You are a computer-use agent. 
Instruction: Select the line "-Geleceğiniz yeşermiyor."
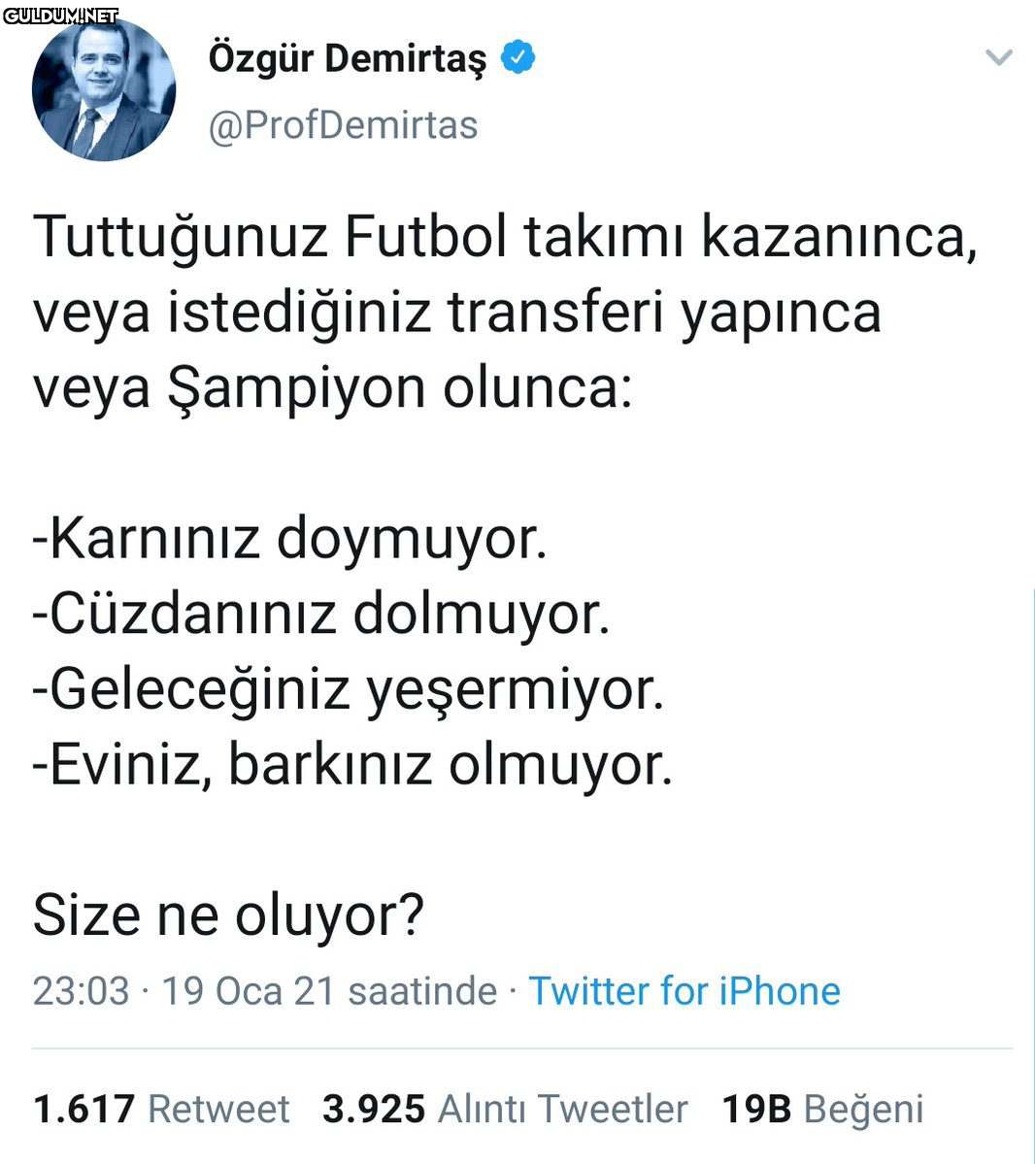[x=349, y=689]
